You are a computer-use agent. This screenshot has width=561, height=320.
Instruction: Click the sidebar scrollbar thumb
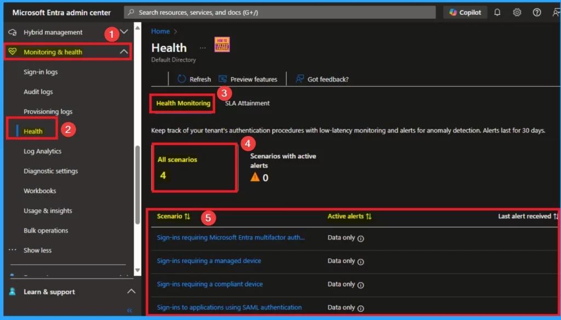(x=138, y=184)
